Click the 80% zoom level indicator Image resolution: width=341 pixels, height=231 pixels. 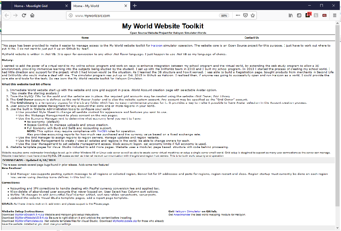(x=224, y=16)
